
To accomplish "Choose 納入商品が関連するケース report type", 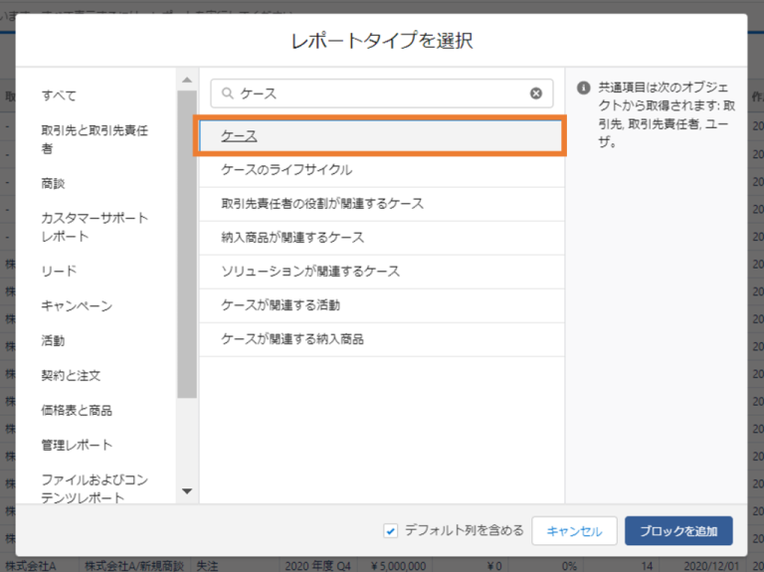I will [x=292, y=238].
